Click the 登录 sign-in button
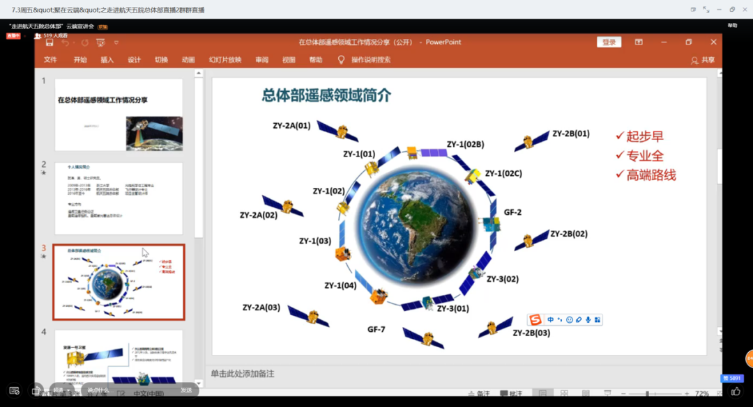The height and width of the screenshot is (407, 753). (609, 42)
